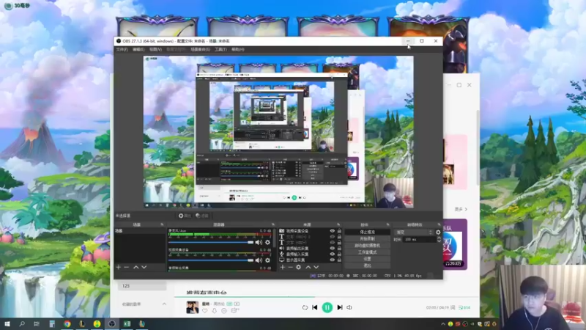Viewport: 586px width, 330px height.
Task: Skip to the previous track
Action: 315,307
